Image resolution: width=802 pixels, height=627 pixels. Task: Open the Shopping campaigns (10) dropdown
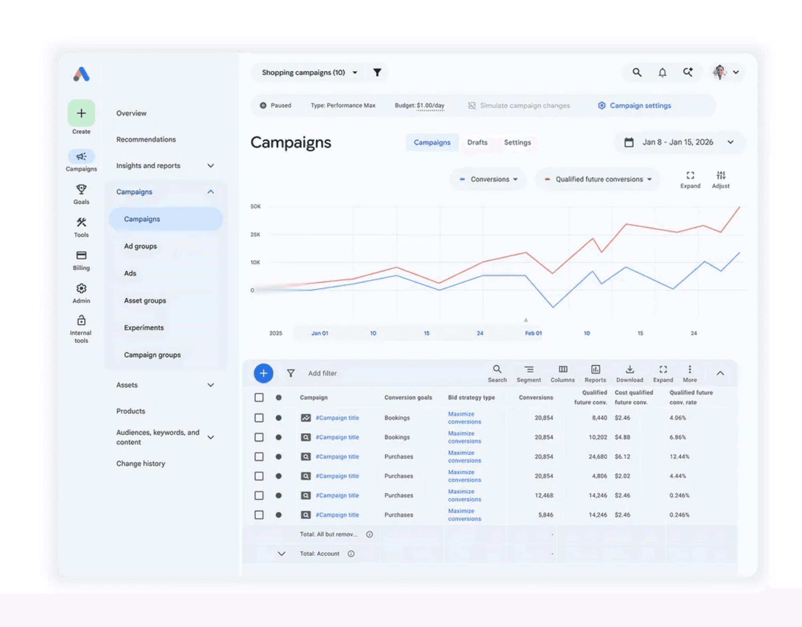309,72
